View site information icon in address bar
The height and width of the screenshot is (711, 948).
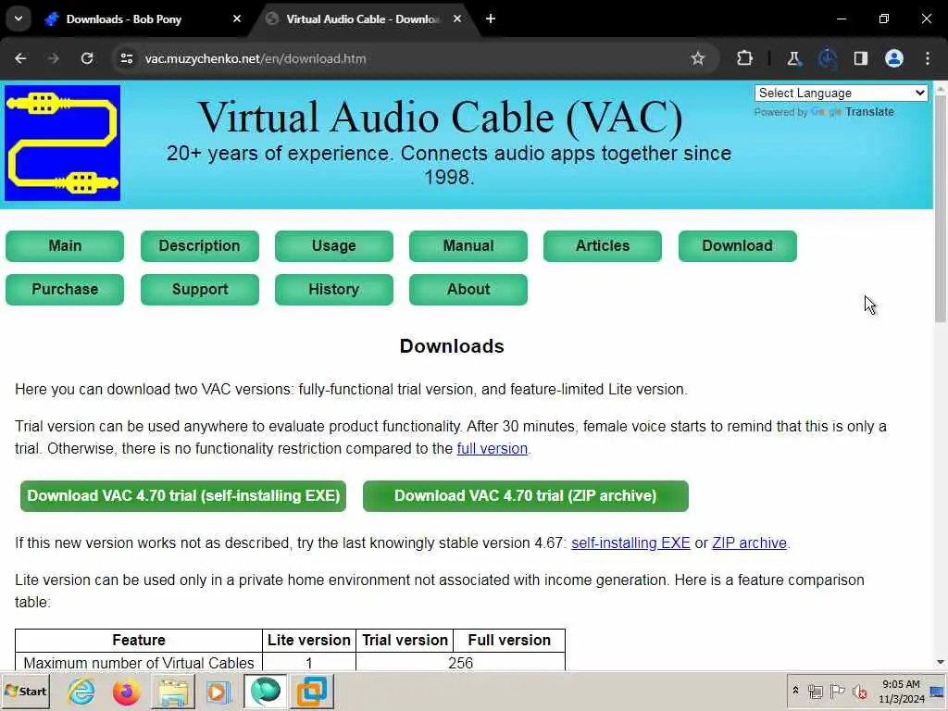pyautogui.click(x=126, y=58)
